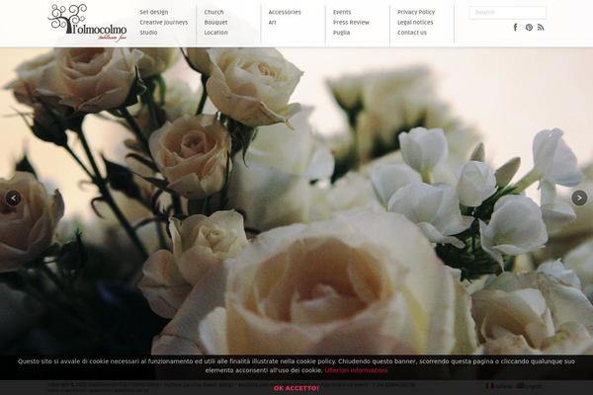Open the RSS feed icon
The image size is (593, 395).
(541, 28)
